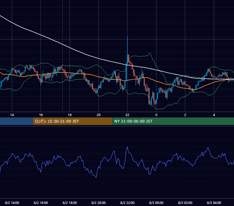Click the 8/3 04:00 date label

[x=214, y=203]
